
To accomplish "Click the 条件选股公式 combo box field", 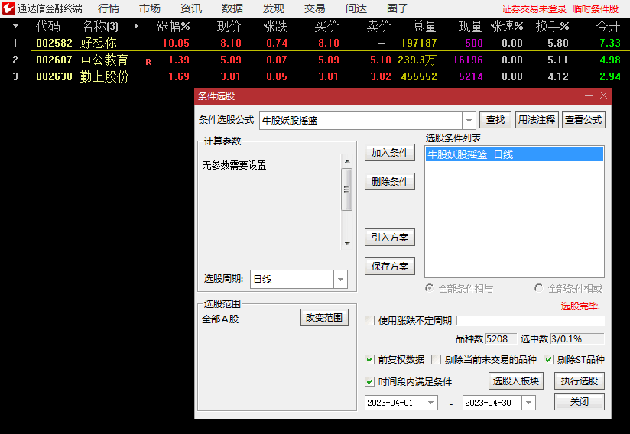I will click(361, 120).
